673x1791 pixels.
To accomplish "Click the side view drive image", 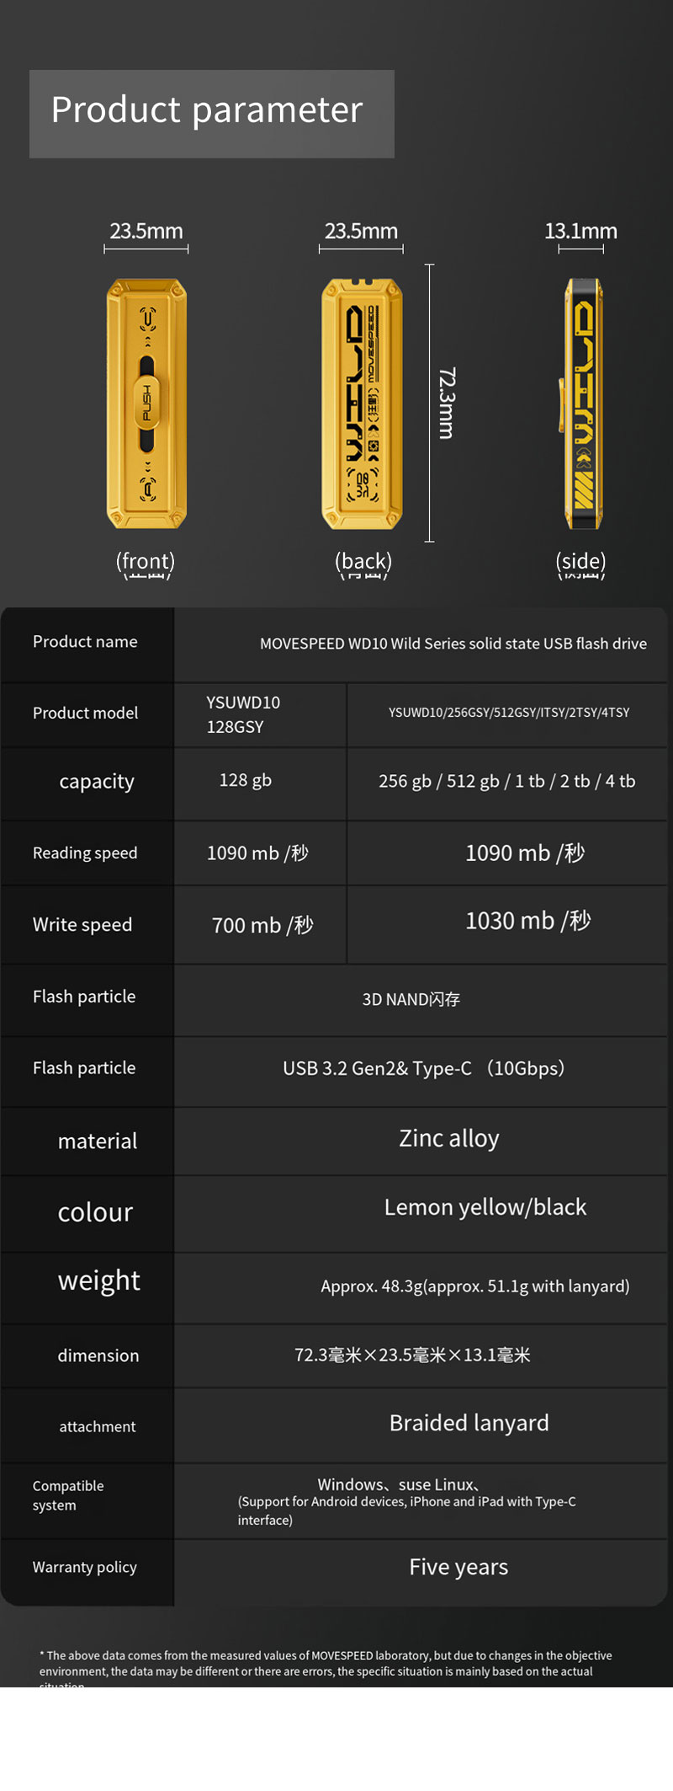I will point(582,404).
